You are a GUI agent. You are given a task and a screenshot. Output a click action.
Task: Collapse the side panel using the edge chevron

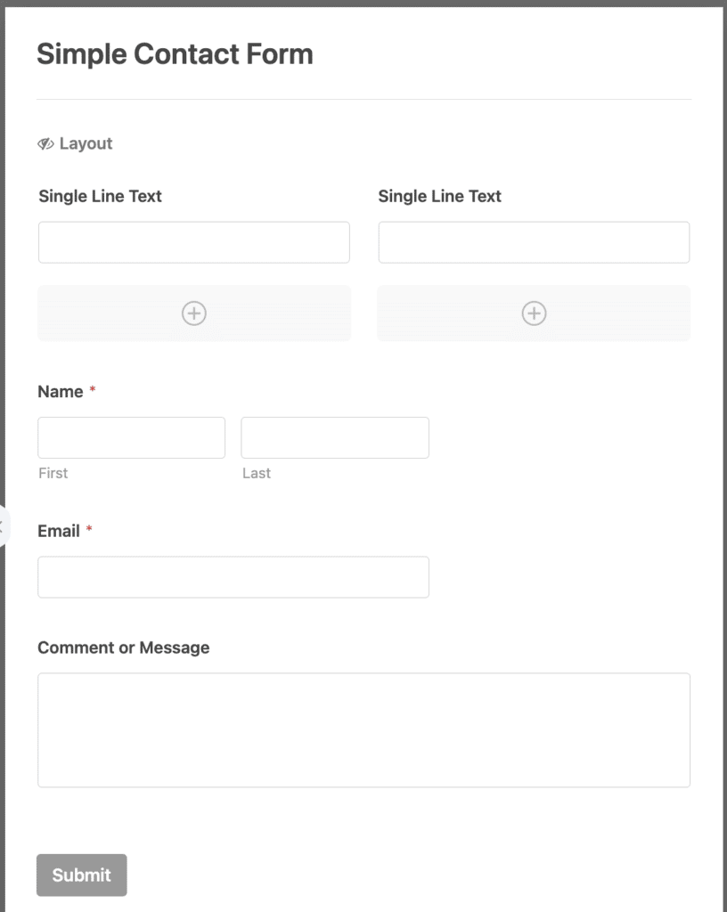coord(4,525)
